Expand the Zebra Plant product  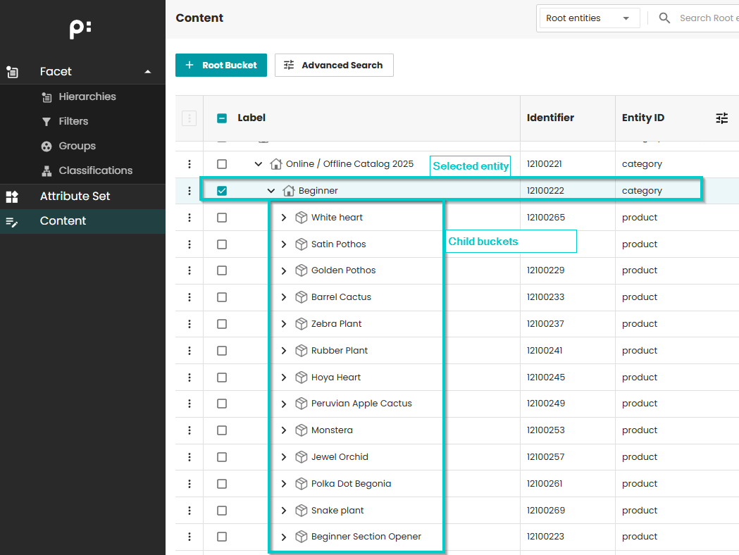284,324
